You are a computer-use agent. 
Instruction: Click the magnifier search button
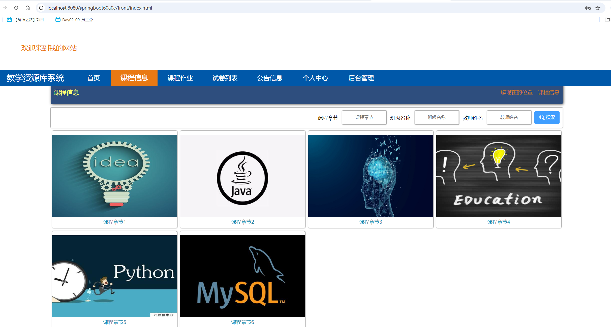pyautogui.click(x=547, y=117)
